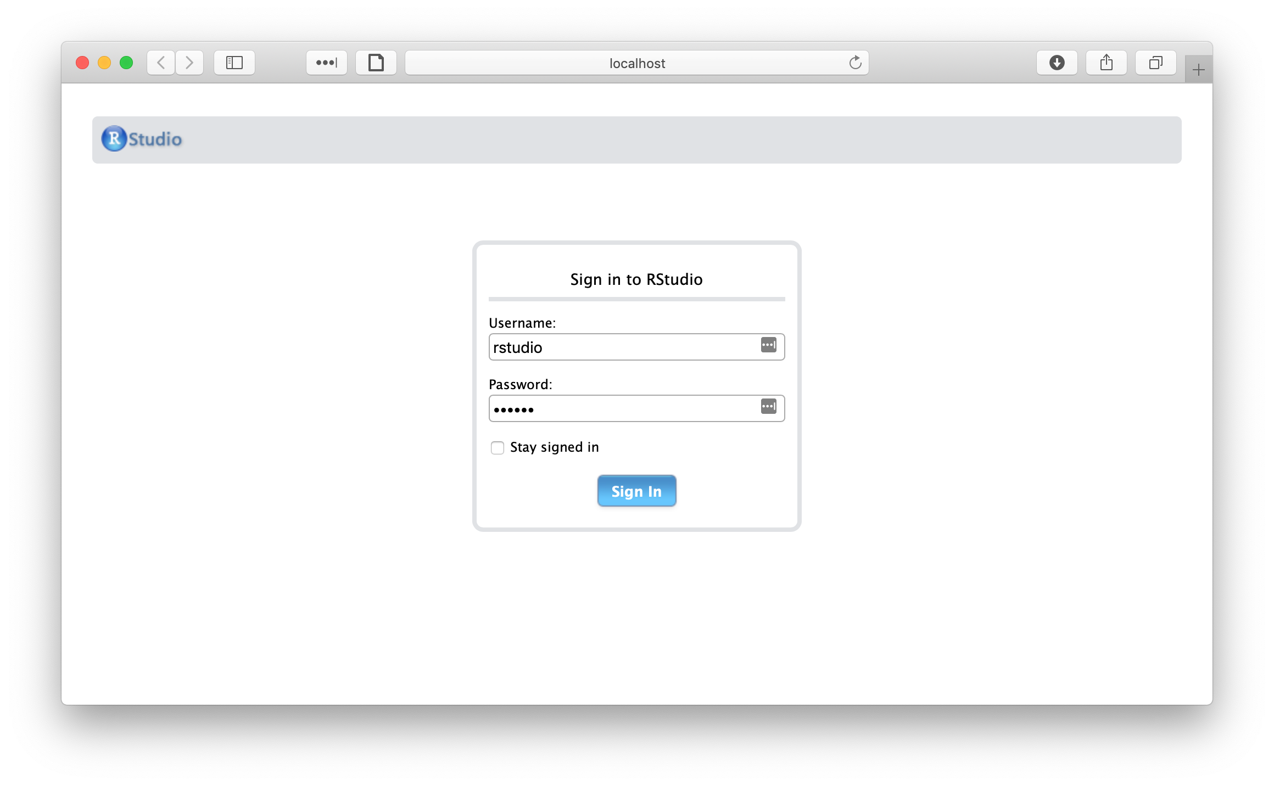Click the blank page icon in toolbar
Image resolution: width=1274 pixels, height=786 pixels.
376,63
